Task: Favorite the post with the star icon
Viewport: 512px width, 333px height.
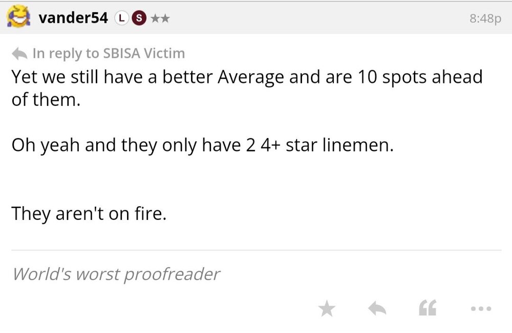Action: click(x=328, y=308)
